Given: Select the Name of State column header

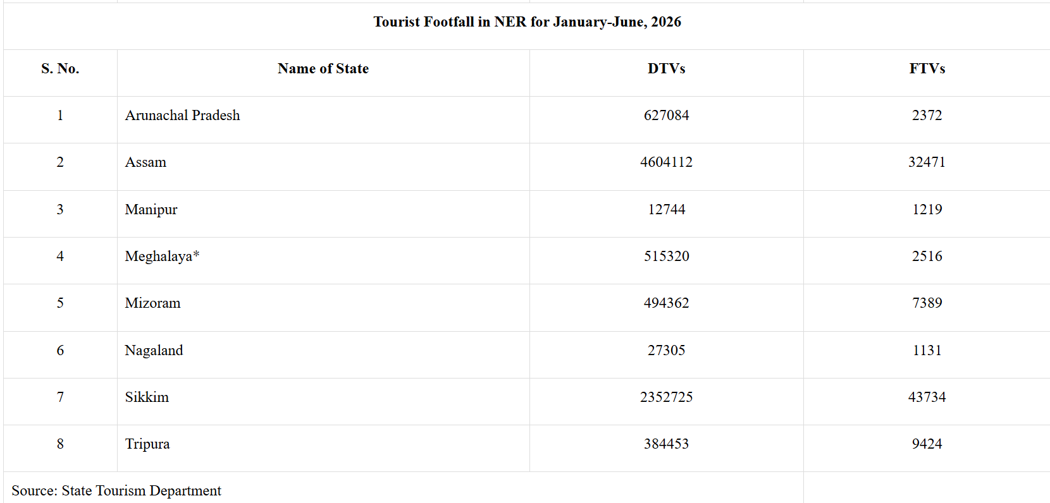Looking at the screenshot, I should [323, 68].
